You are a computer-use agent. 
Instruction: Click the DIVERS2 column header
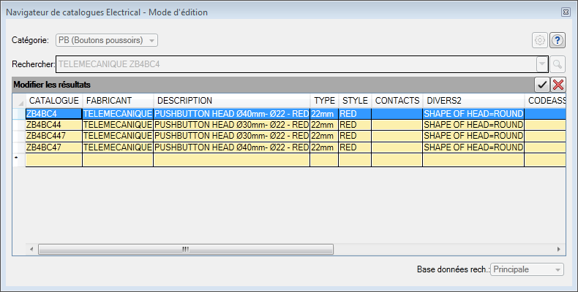(x=473, y=101)
